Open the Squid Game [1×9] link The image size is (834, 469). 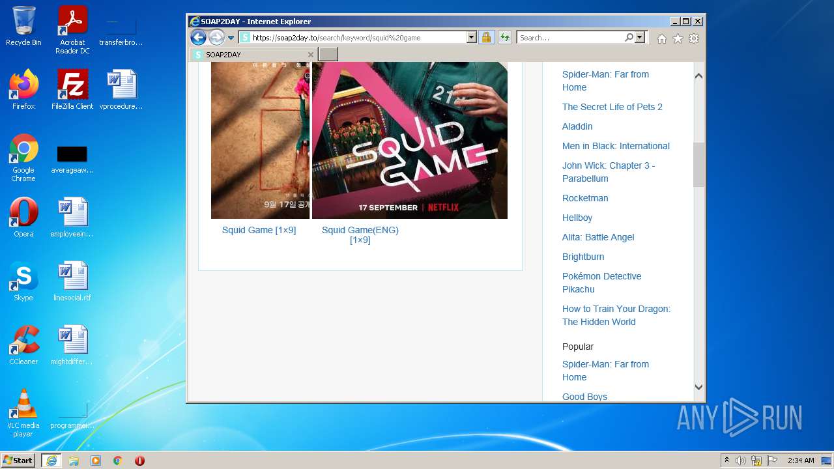[259, 230]
